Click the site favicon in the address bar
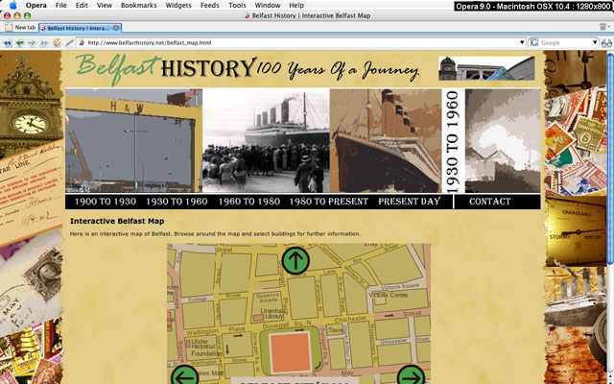Viewport: 614px width, 384px height. (82, 42)
